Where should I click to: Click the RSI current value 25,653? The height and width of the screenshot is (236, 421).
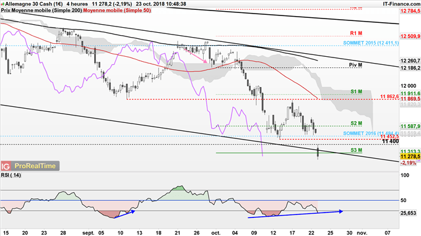409,213
